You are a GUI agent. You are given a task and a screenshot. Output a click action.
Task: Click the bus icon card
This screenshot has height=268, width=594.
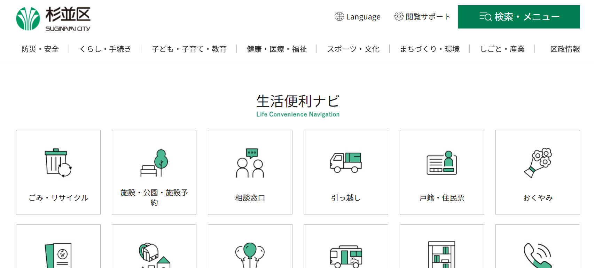(x=346, y=246)
